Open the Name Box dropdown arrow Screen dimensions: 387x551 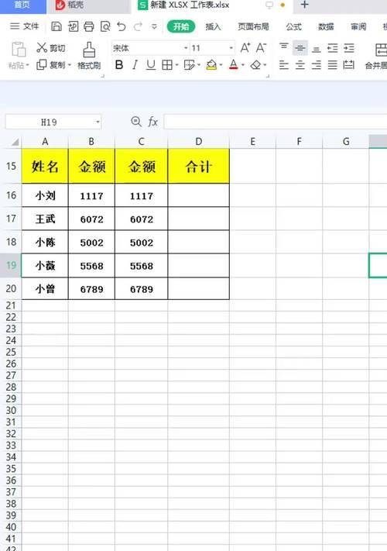98,122
